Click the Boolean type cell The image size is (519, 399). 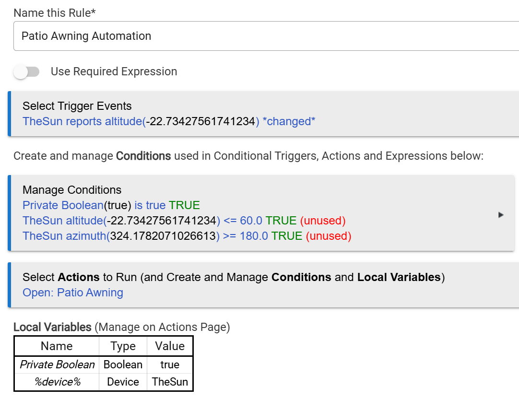tap(123, 364)
